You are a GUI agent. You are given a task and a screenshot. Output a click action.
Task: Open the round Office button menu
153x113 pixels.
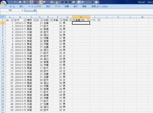pyautogui.click(x=3, y=4)
